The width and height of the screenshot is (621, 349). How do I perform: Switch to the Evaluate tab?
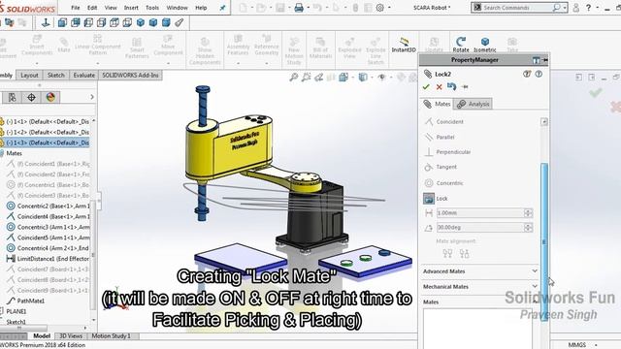click(84, 76)
